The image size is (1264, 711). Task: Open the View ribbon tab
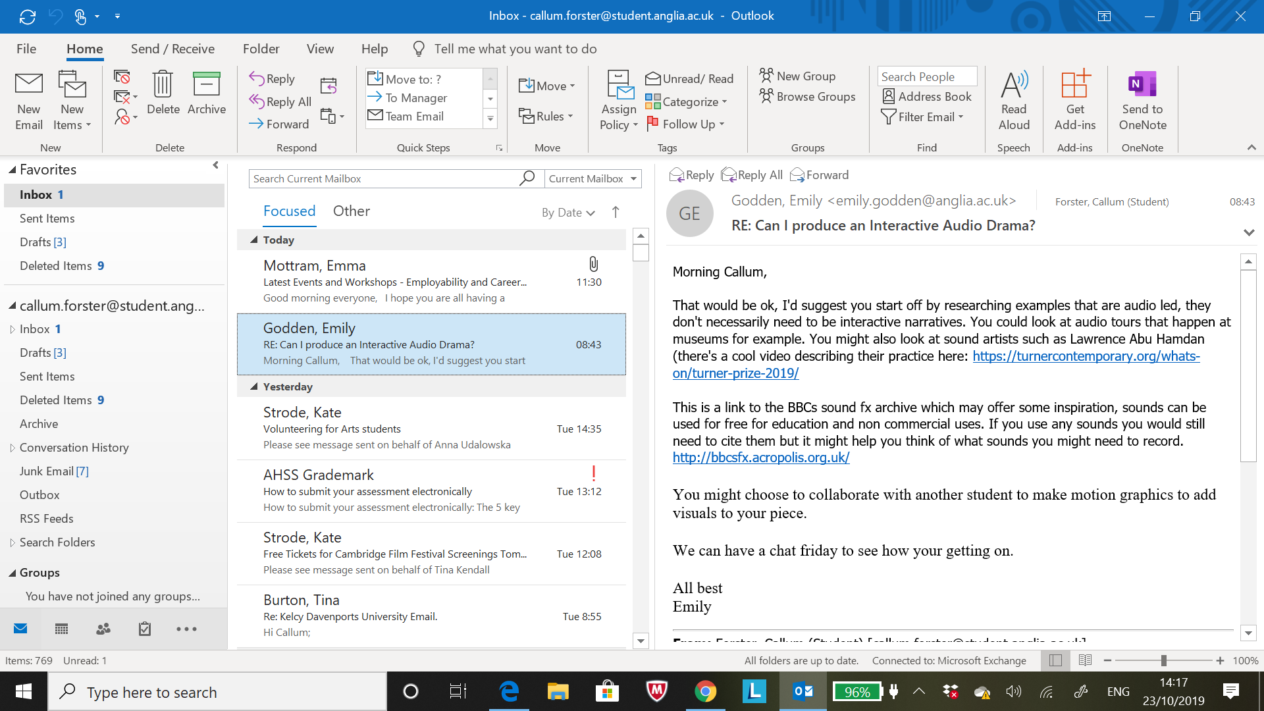(320, 49)
